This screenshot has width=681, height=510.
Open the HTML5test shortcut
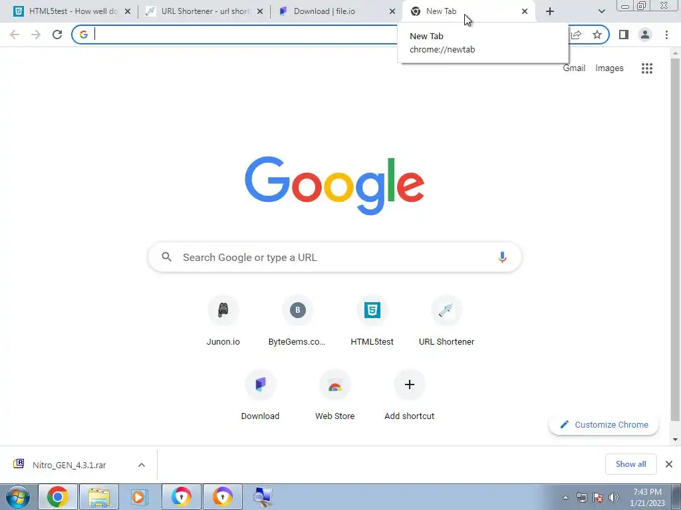(372, 321)
